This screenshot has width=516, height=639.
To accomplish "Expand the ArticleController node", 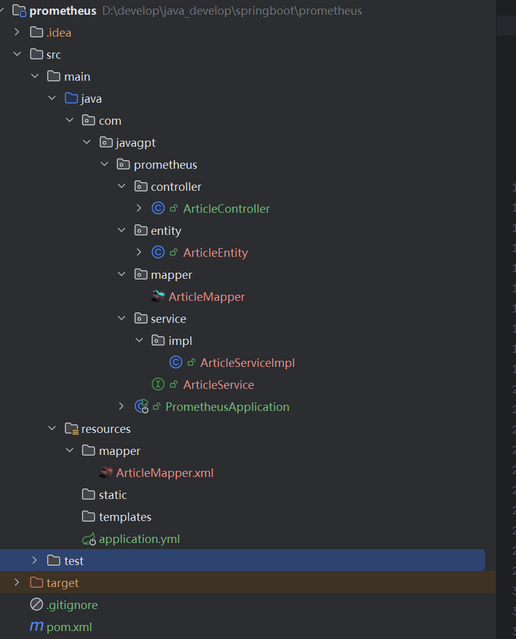I will pos(139,208).
